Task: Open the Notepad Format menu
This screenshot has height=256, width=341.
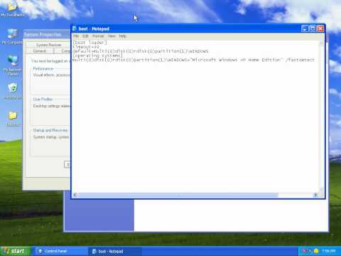Action: tap(98, 36)
